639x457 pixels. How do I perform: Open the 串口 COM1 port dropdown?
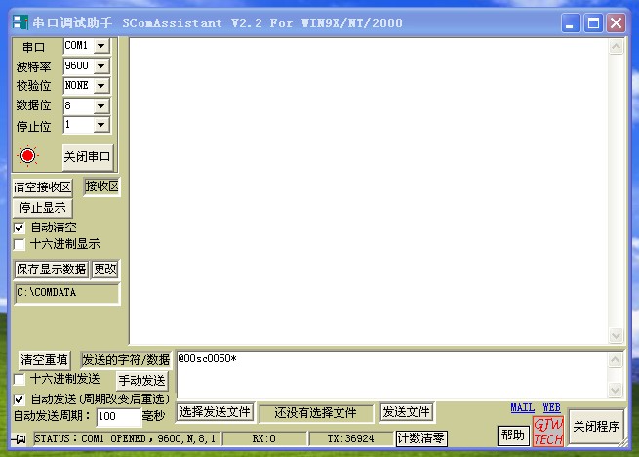101,46
